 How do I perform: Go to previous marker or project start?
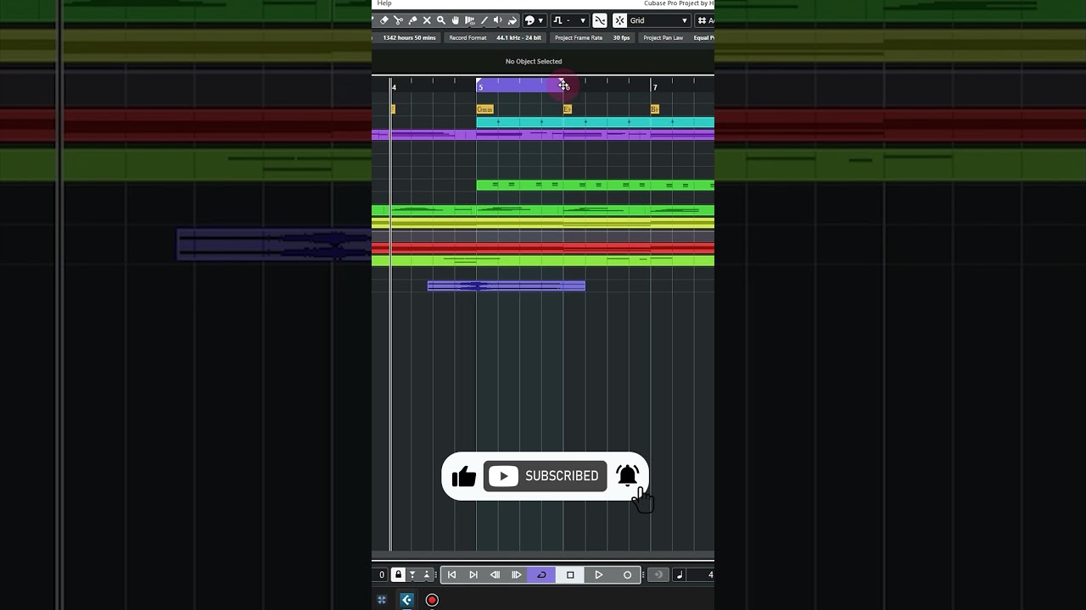click(x=451, y=574)
